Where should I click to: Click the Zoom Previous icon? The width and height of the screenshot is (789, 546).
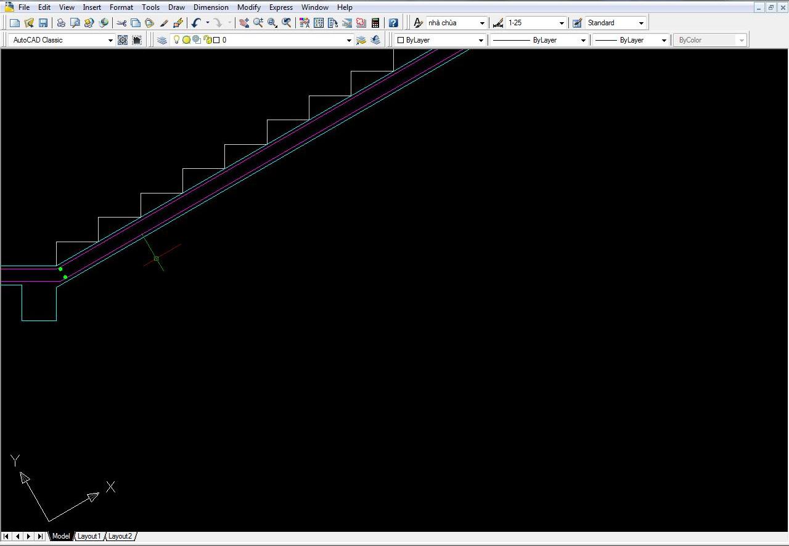pyautogui.click(x=287, y=23)
